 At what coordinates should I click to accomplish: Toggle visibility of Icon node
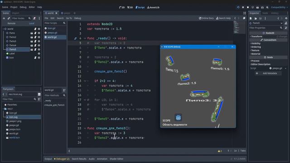tap(39, 58)
